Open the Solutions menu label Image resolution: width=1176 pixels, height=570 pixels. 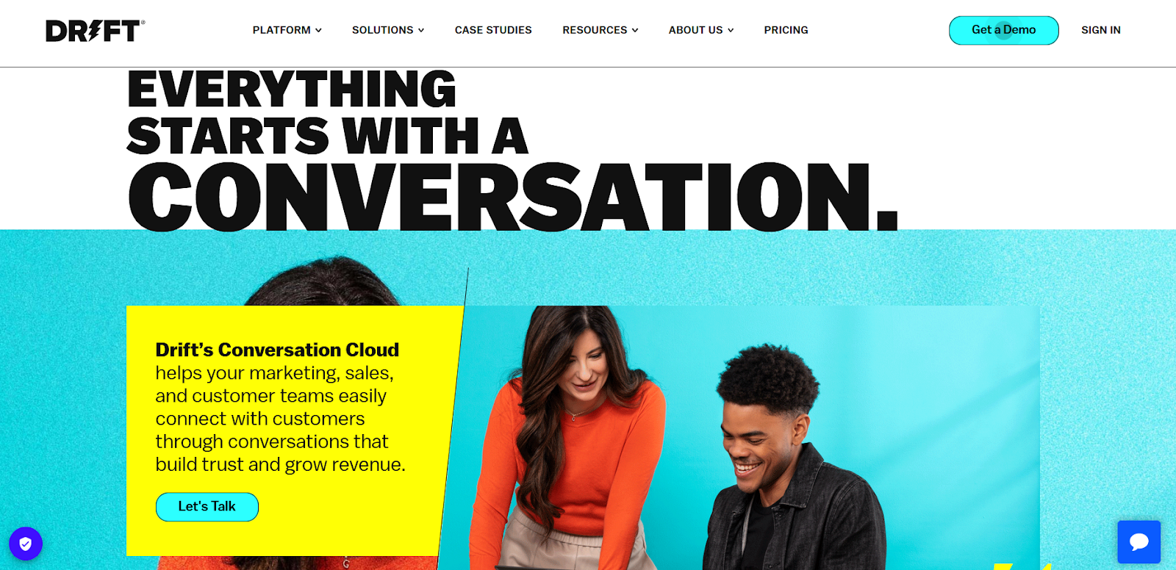[x=382, y=30]
